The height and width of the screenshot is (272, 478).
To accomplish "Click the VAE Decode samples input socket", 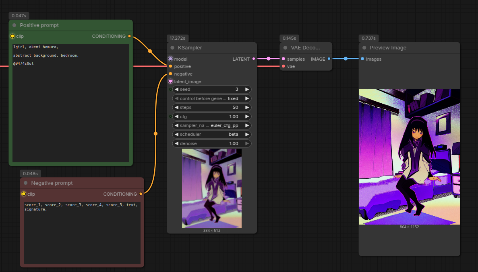I will (x=283, y=59).
